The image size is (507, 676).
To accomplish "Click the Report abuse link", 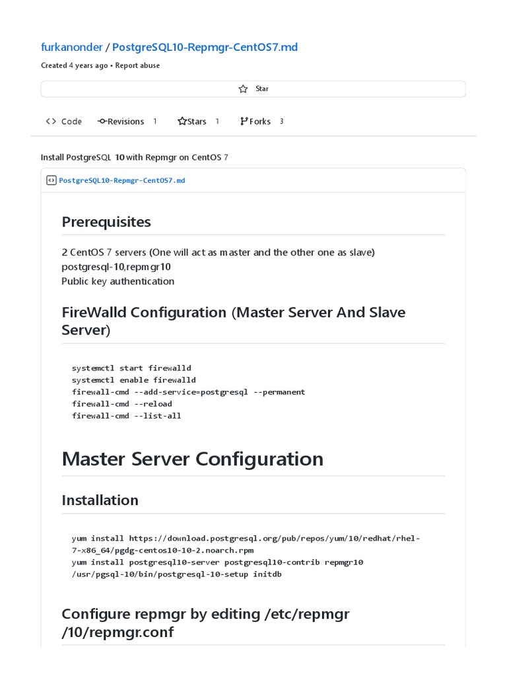I will click(137, 65).
